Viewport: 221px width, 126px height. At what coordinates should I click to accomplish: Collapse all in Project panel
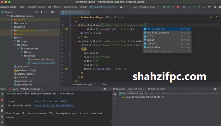tap(46, 12)
